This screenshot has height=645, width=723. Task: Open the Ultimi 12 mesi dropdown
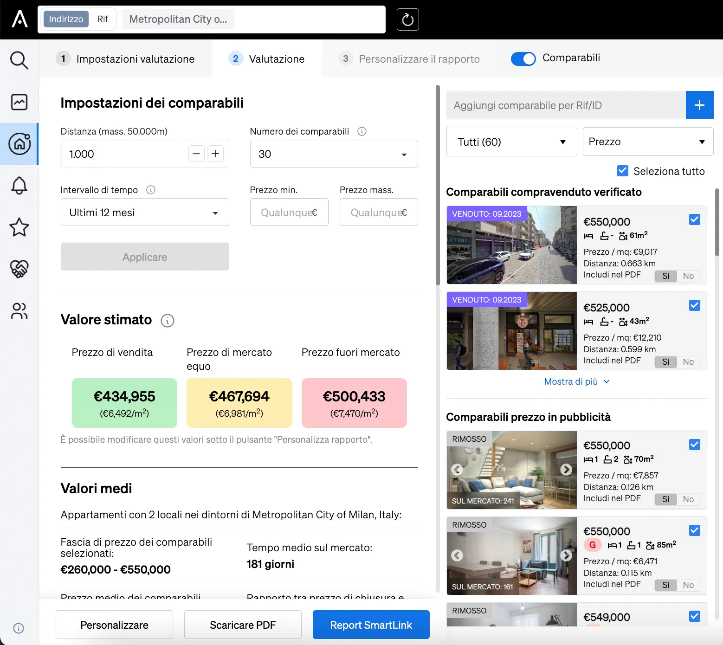click(x=145, y=212)
